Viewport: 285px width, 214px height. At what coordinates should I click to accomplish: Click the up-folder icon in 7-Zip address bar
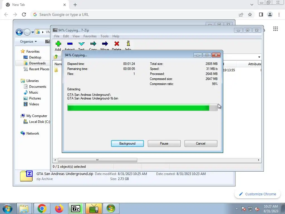coord(56,57)
